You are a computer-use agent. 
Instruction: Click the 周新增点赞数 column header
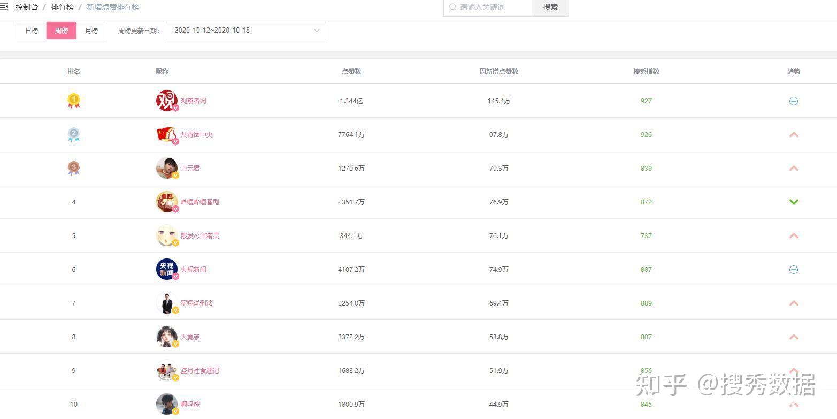click(x=498, y=71)
